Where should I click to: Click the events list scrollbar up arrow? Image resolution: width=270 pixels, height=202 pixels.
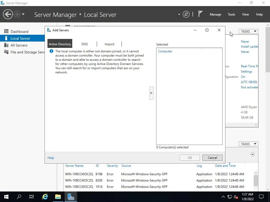[x=256, y=173]
